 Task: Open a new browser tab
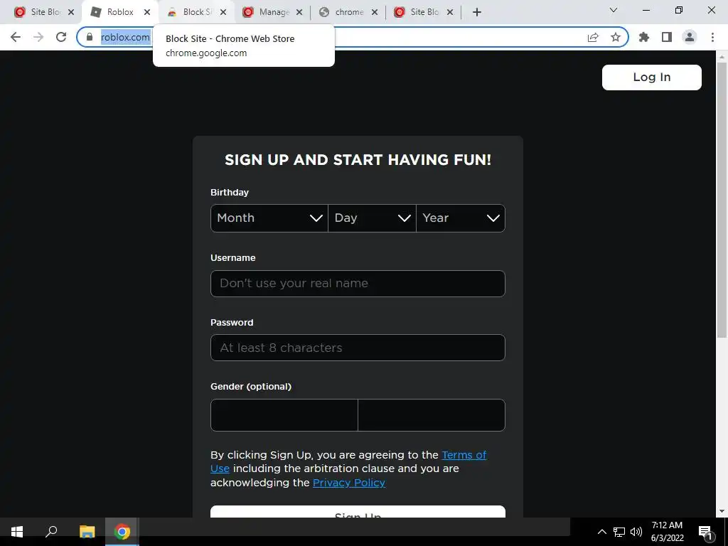[x=477, y=12]
